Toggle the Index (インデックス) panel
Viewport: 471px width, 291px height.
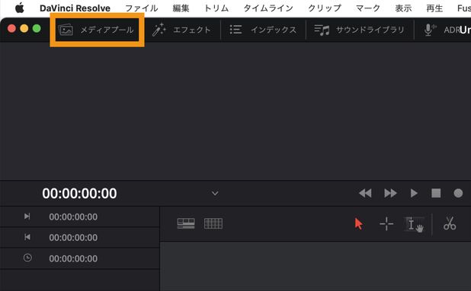tap(263, 30)
